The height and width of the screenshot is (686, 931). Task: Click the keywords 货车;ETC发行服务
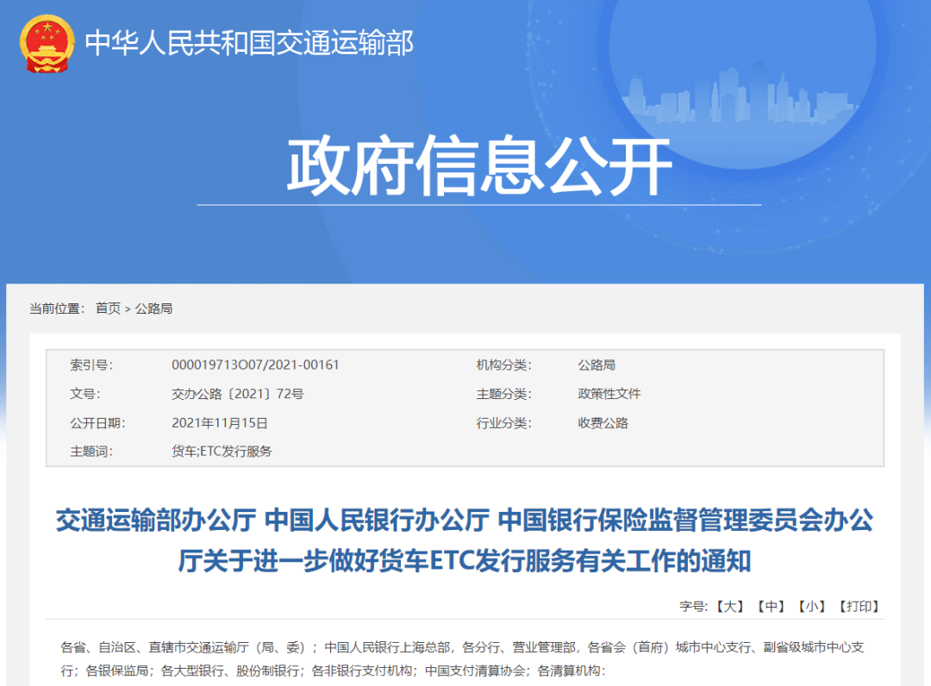222,451
